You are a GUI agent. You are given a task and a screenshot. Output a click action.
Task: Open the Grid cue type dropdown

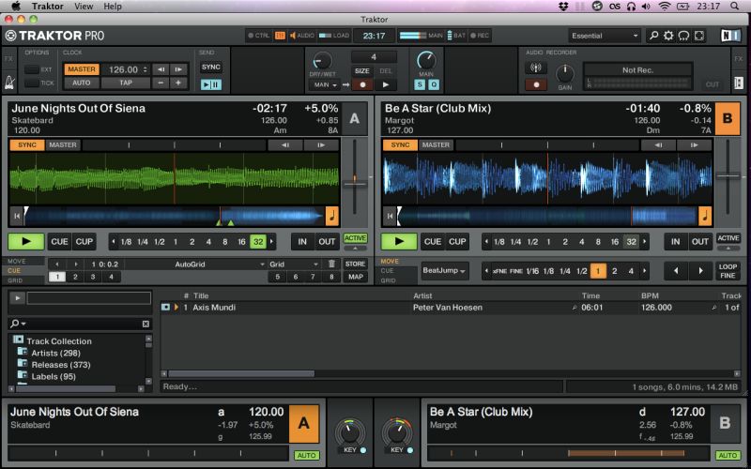[294, 264]
